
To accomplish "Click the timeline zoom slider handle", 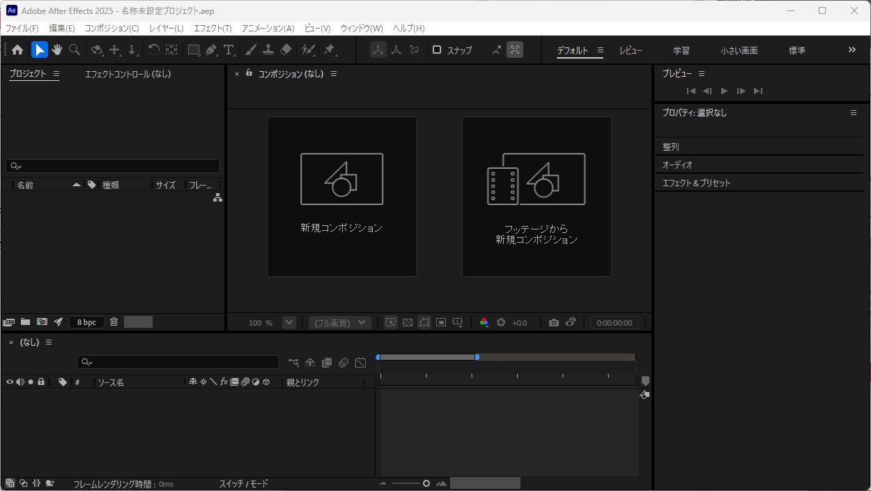I will tap(426, 483).
